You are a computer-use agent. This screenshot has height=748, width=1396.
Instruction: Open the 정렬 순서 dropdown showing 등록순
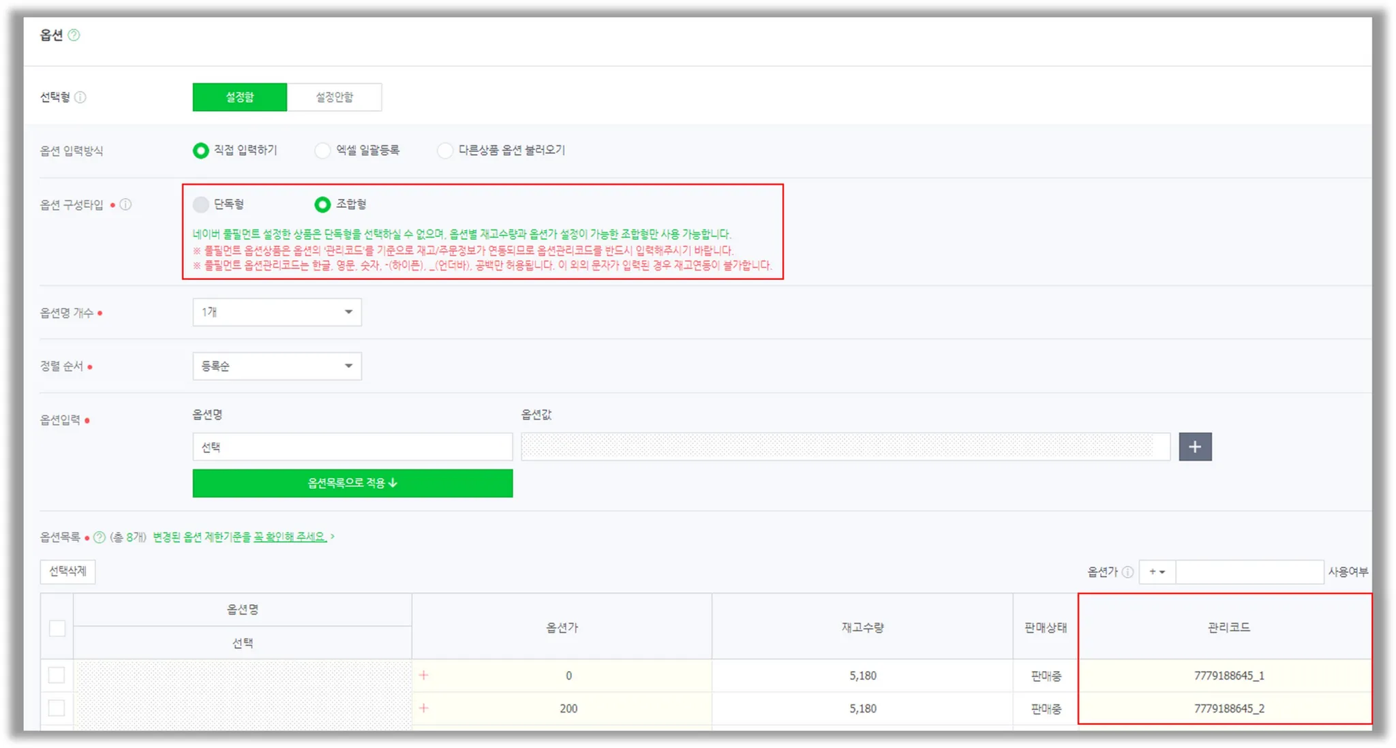pos(277,366)
